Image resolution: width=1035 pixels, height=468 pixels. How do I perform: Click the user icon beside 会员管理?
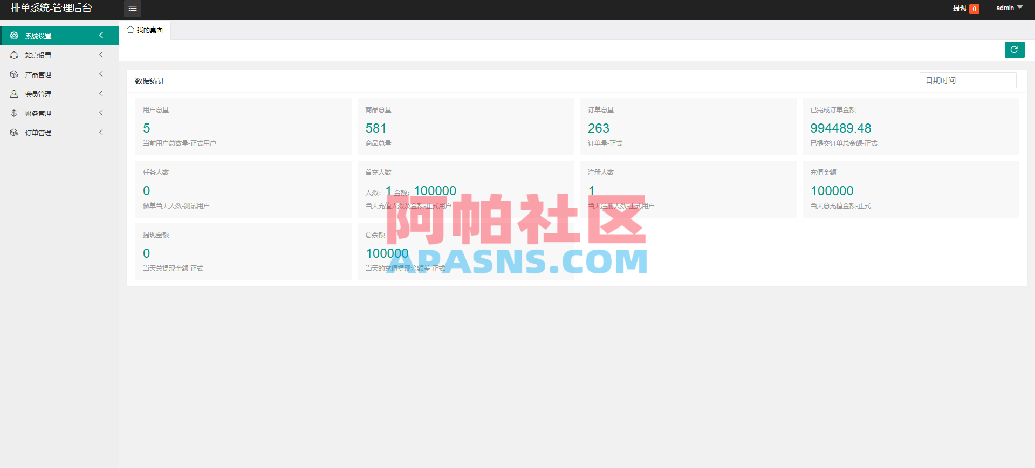point(14,94)
